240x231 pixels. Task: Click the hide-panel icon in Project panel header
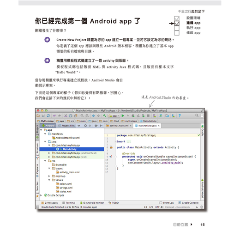tap(101, 126)
